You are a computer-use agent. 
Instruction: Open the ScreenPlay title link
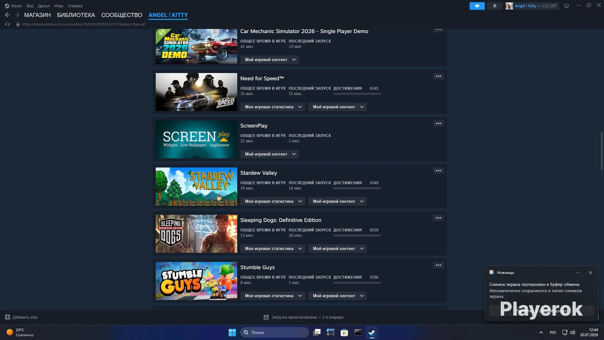tap(254, 126)
